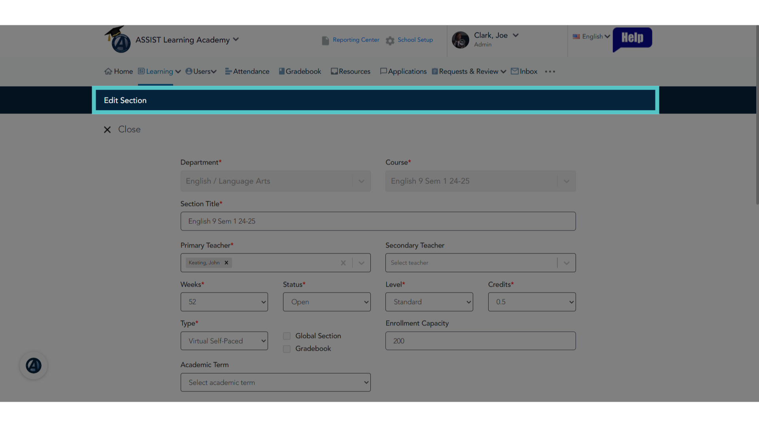Click the Help speech bubble button
759x427 pixels.
point(632,39)
